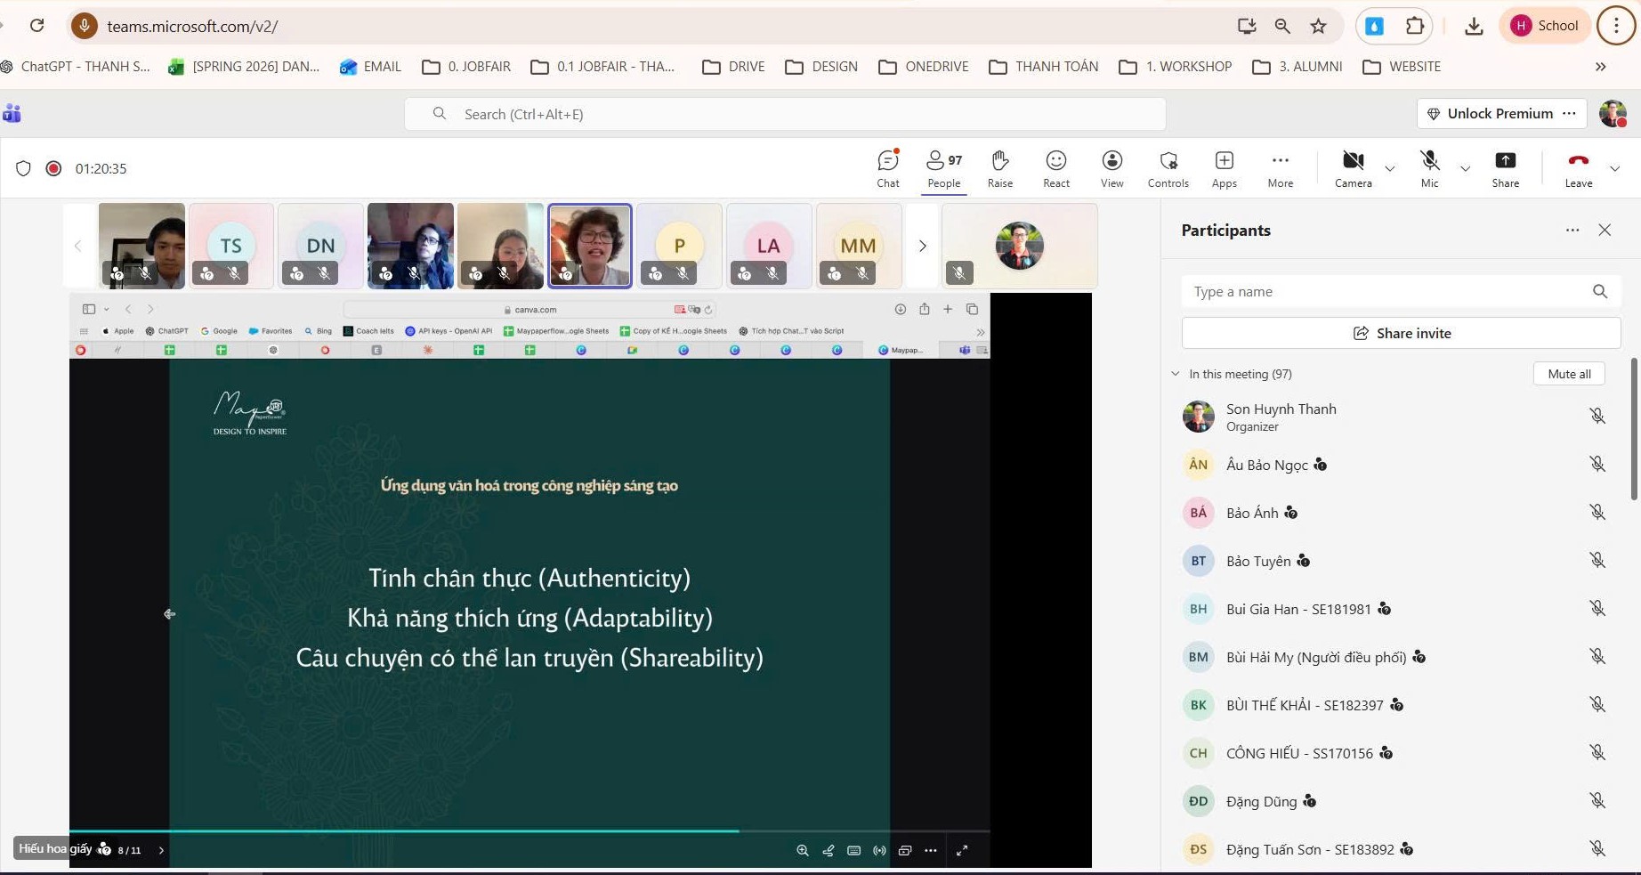This screenshot has height=875, width=1641.
Task: Open meeting Controls
Action: [x=1168, y=168]
